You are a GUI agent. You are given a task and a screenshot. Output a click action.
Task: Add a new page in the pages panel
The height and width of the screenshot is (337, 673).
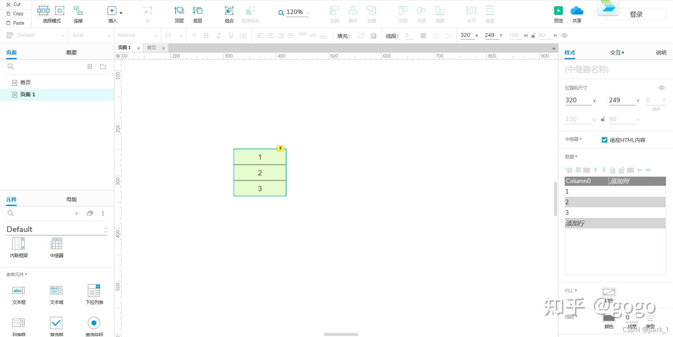(x=90, y=66)
